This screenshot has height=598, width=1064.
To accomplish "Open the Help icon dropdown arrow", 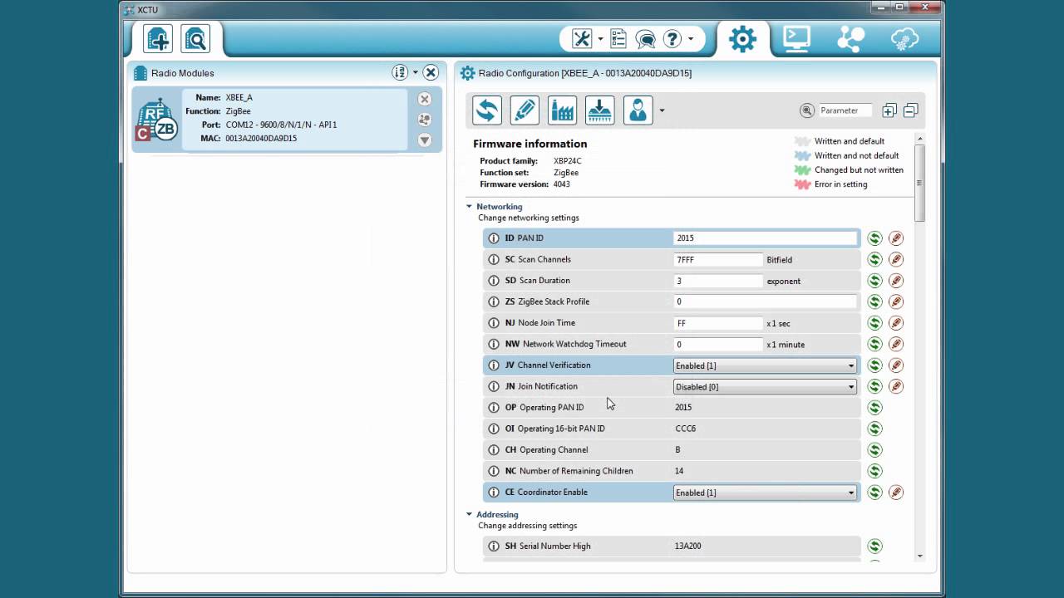I will (x=690, y=39).
